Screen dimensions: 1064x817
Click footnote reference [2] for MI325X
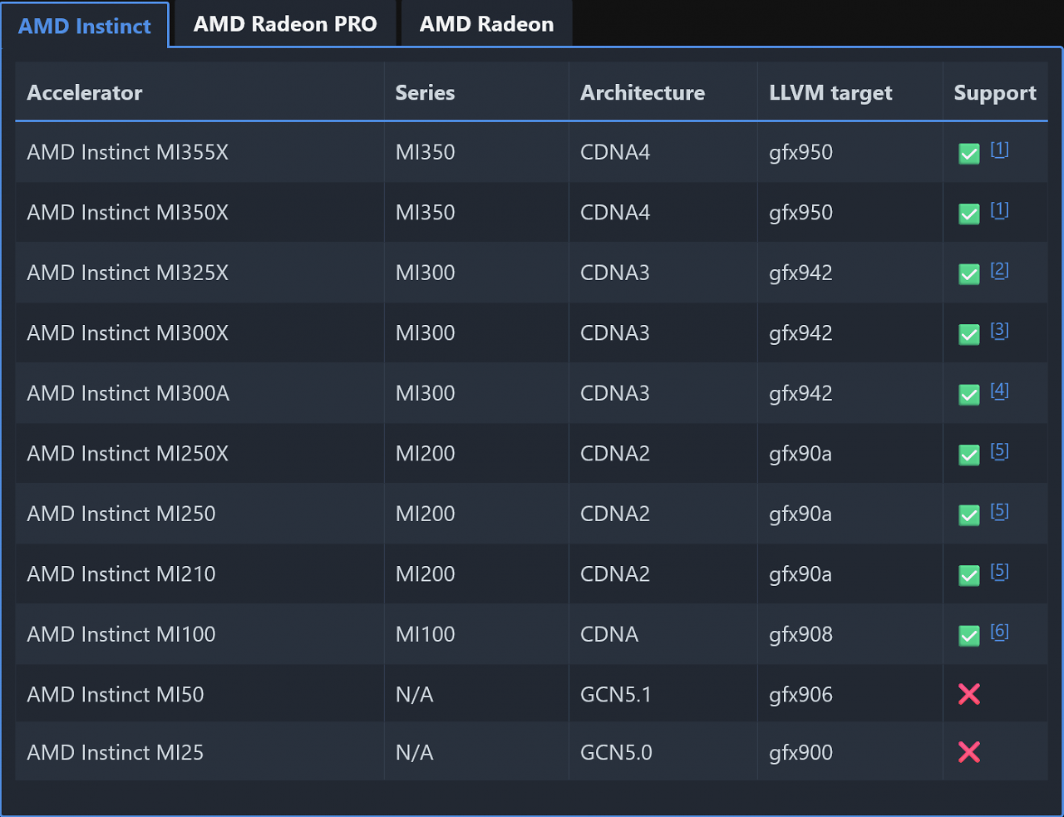click(x=1000, y=270)
